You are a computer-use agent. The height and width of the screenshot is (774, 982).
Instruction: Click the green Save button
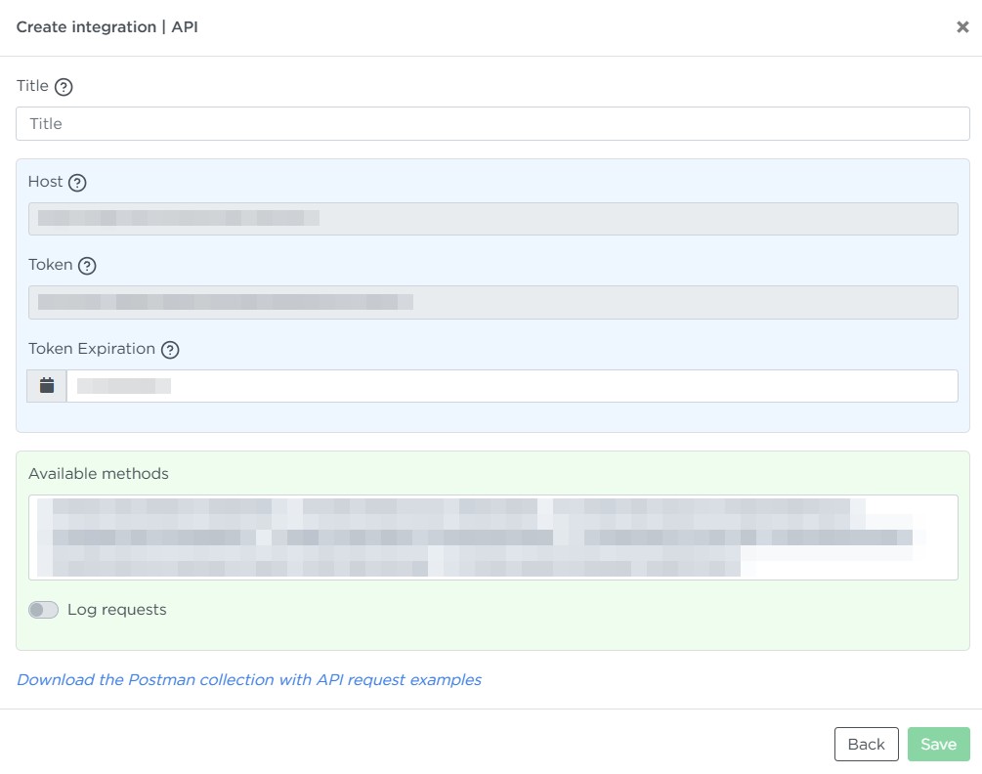[x=938, y=744]
